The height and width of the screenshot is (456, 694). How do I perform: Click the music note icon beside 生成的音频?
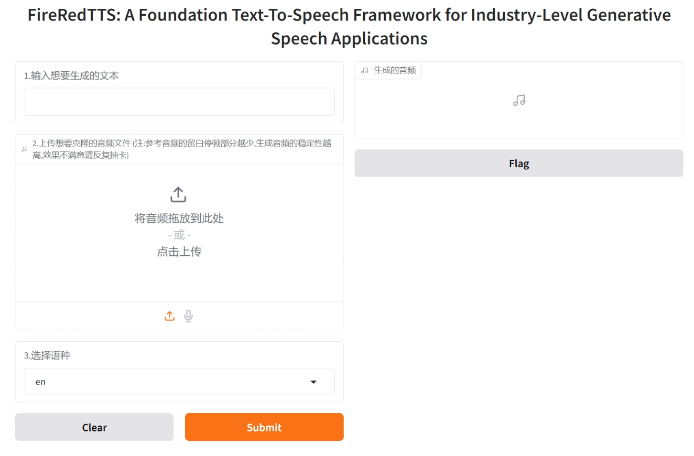click(365, 71)
